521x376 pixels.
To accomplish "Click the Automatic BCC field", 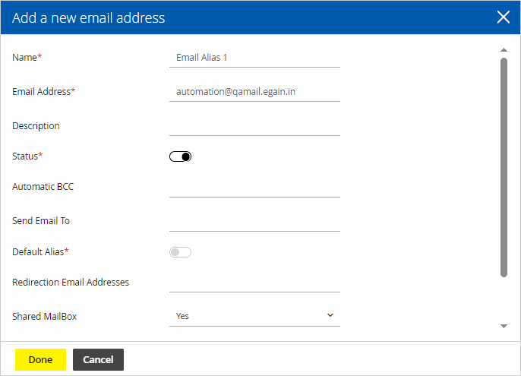I will click(254, 188).
